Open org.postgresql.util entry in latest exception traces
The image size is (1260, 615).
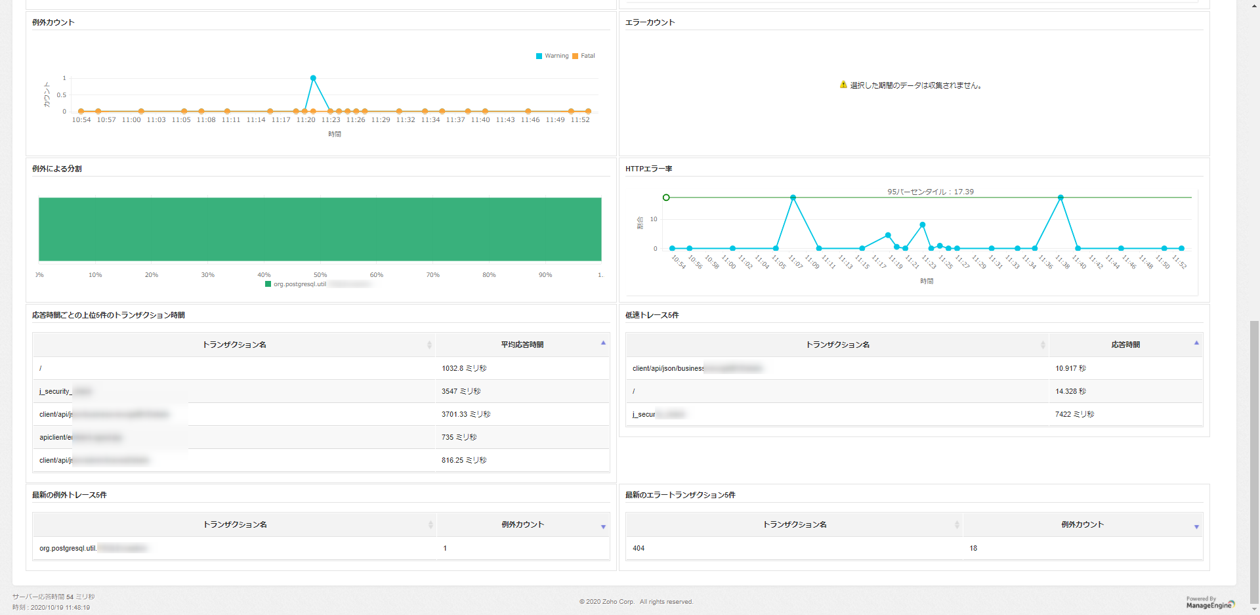pyautogui.click(x=68, y=548)
